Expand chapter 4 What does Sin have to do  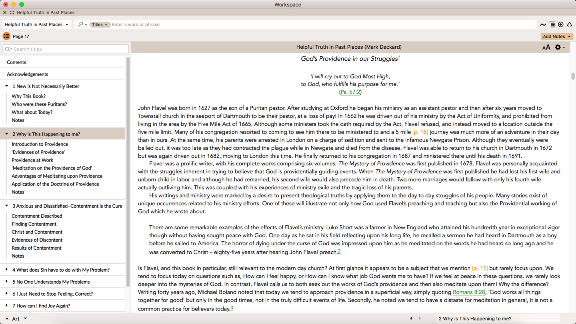pyautogui.click(x=6, y=270)
